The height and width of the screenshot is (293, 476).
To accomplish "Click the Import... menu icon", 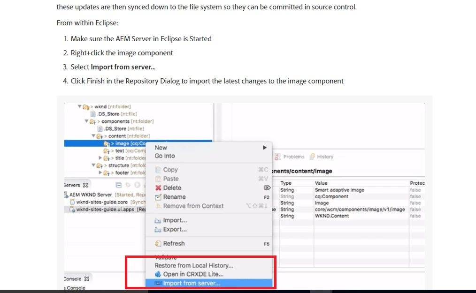I will (158, 220).
